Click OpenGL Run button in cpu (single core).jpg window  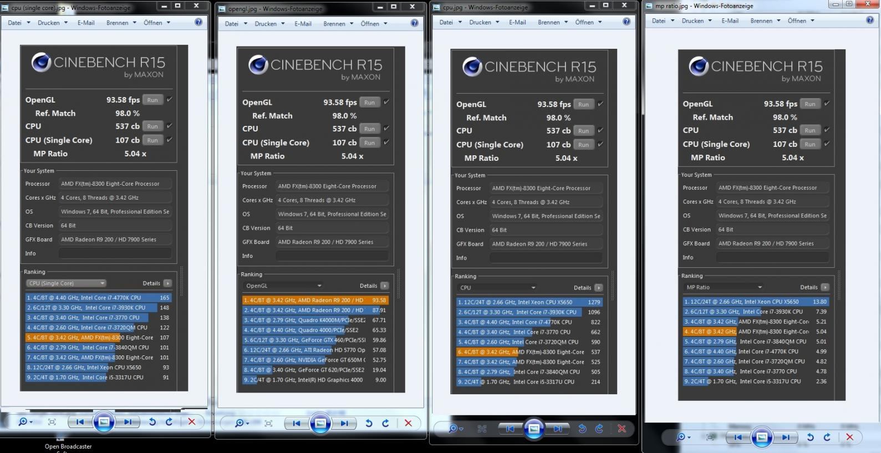pyautogui.click(x=152, y=100)
